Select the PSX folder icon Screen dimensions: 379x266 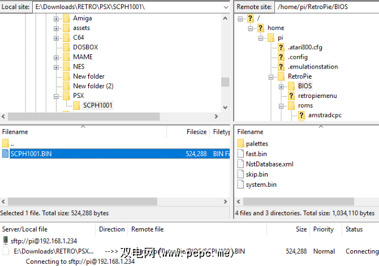[66, 96]
